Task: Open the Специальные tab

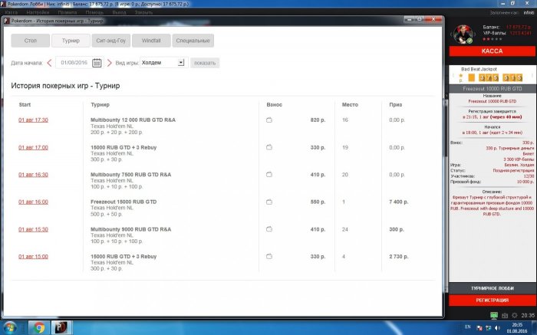Action: [193, 41]
